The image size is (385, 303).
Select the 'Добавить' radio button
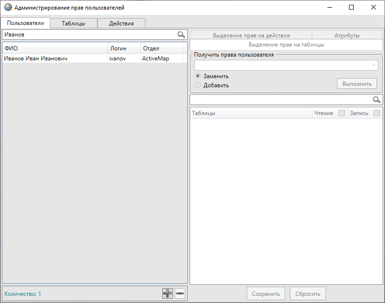(x=198, y=85)
